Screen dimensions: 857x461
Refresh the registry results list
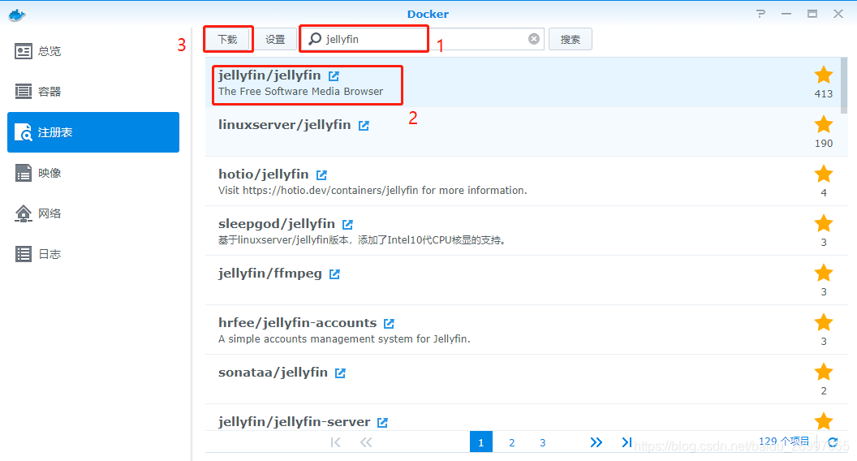[x=833, y=442]
